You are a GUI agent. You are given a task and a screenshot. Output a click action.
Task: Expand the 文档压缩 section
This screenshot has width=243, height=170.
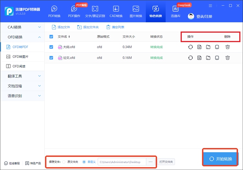pos(22,86)
